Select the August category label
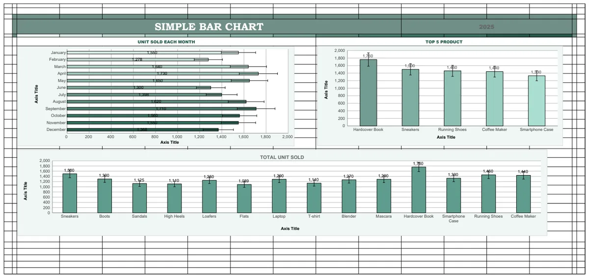This screenshot has height=278, width=589. pos(59,101)
